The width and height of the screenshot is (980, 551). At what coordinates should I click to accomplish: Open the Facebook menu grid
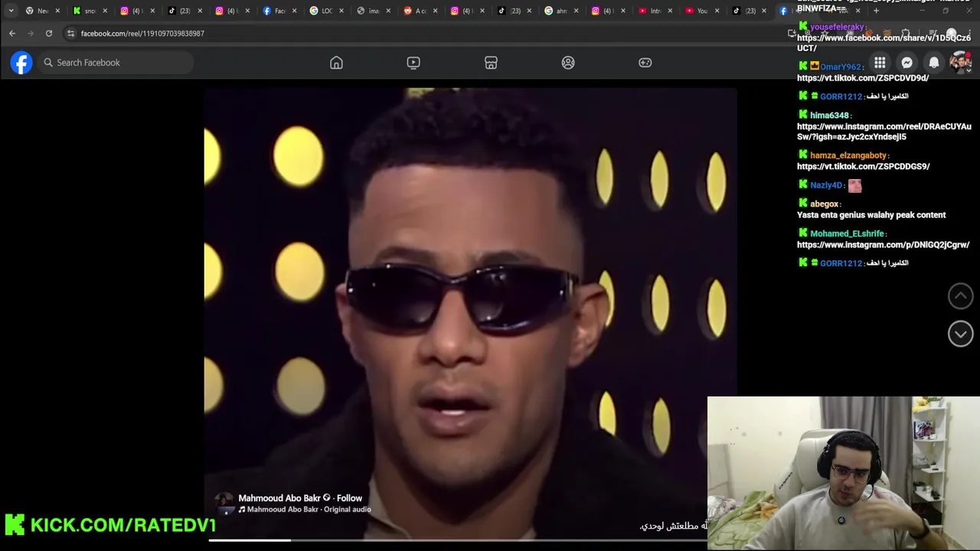point(880,63)
